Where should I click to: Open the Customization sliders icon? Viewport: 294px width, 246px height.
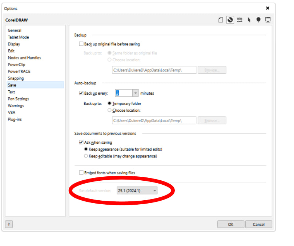239,20
